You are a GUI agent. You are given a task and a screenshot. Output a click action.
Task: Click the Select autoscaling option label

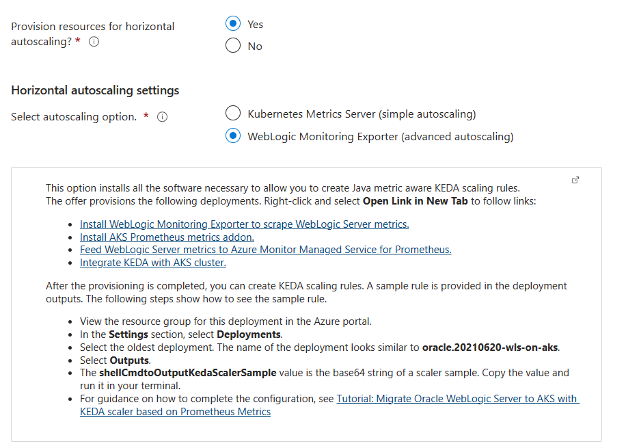pos(74,117)
